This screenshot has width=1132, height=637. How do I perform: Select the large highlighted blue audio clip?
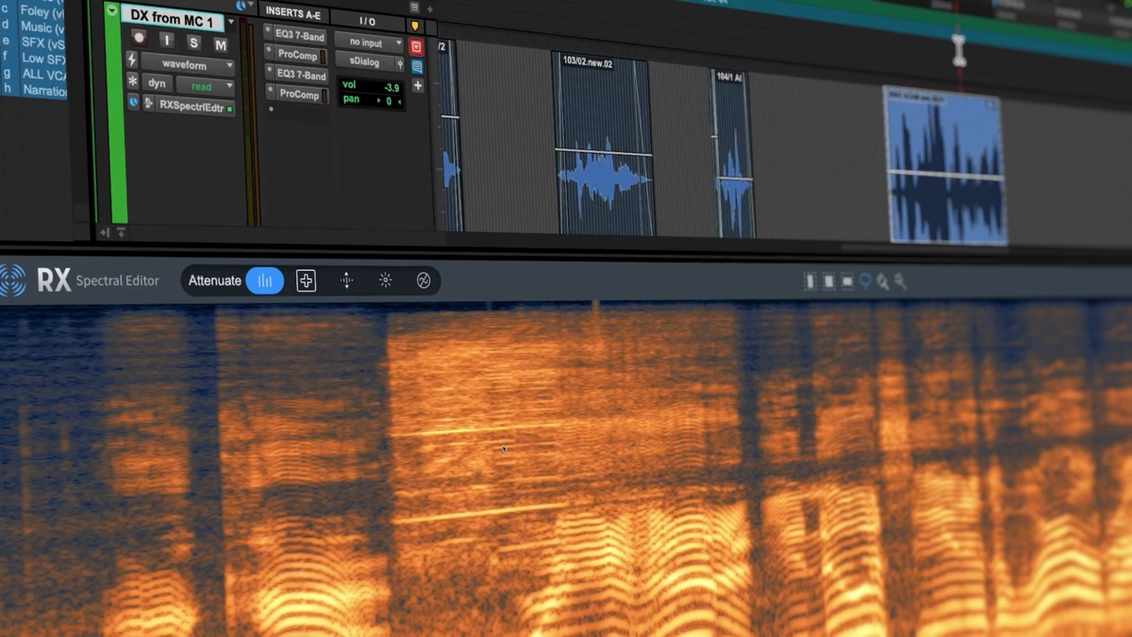(944, 167)
